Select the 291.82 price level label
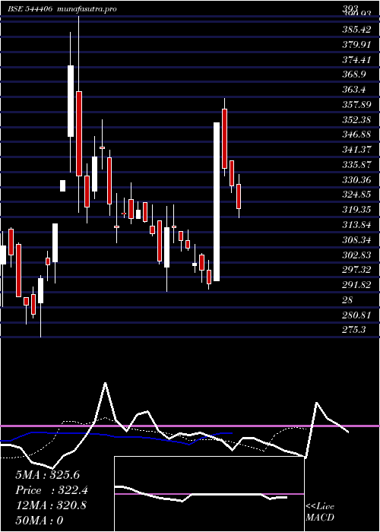The image size is (380, 532). coord(356,285)
